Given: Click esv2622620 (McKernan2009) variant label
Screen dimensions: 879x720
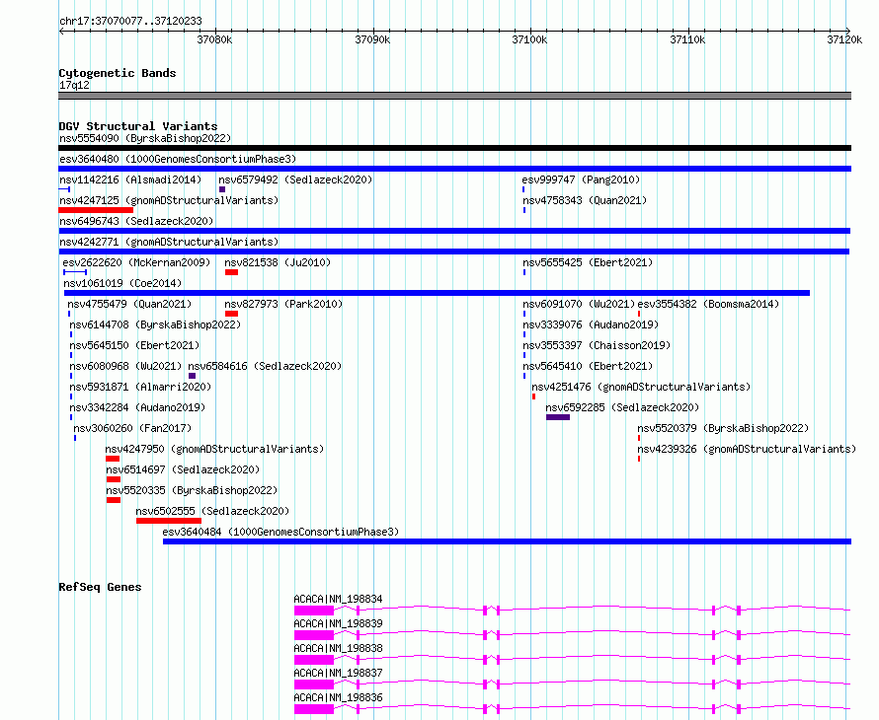Looking at the screenshot, I should (136, 262).
